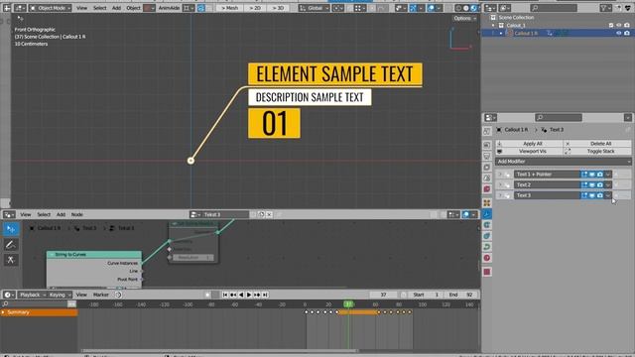Toggle render visibility of Text 1 + Pointer modifier
This screenshot has height=357, width=635.
point(599,175)
